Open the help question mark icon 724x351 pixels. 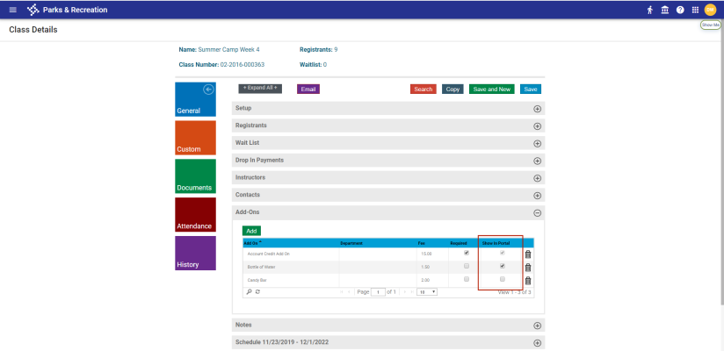(680, 10)
